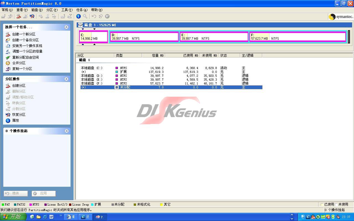The height and width of the screenshot is (221, 354).
Task: Collapse the 选择一个任务 panel
Action: [66, 27]
